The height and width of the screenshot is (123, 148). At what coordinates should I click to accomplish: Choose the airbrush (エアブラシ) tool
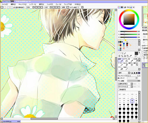pyautogui.click(x=126, y=60)
